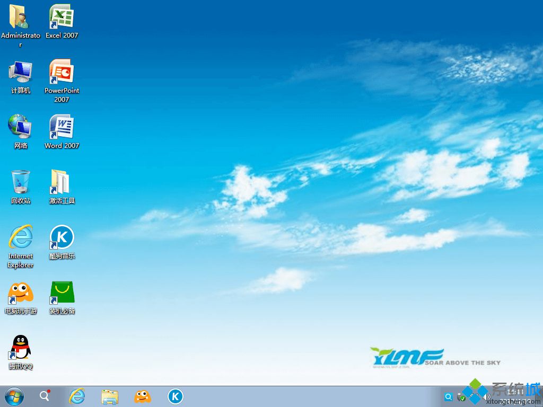Click the clock to open the calendar
The width and height of the screenshot is (543, 407).
(513, 393)
